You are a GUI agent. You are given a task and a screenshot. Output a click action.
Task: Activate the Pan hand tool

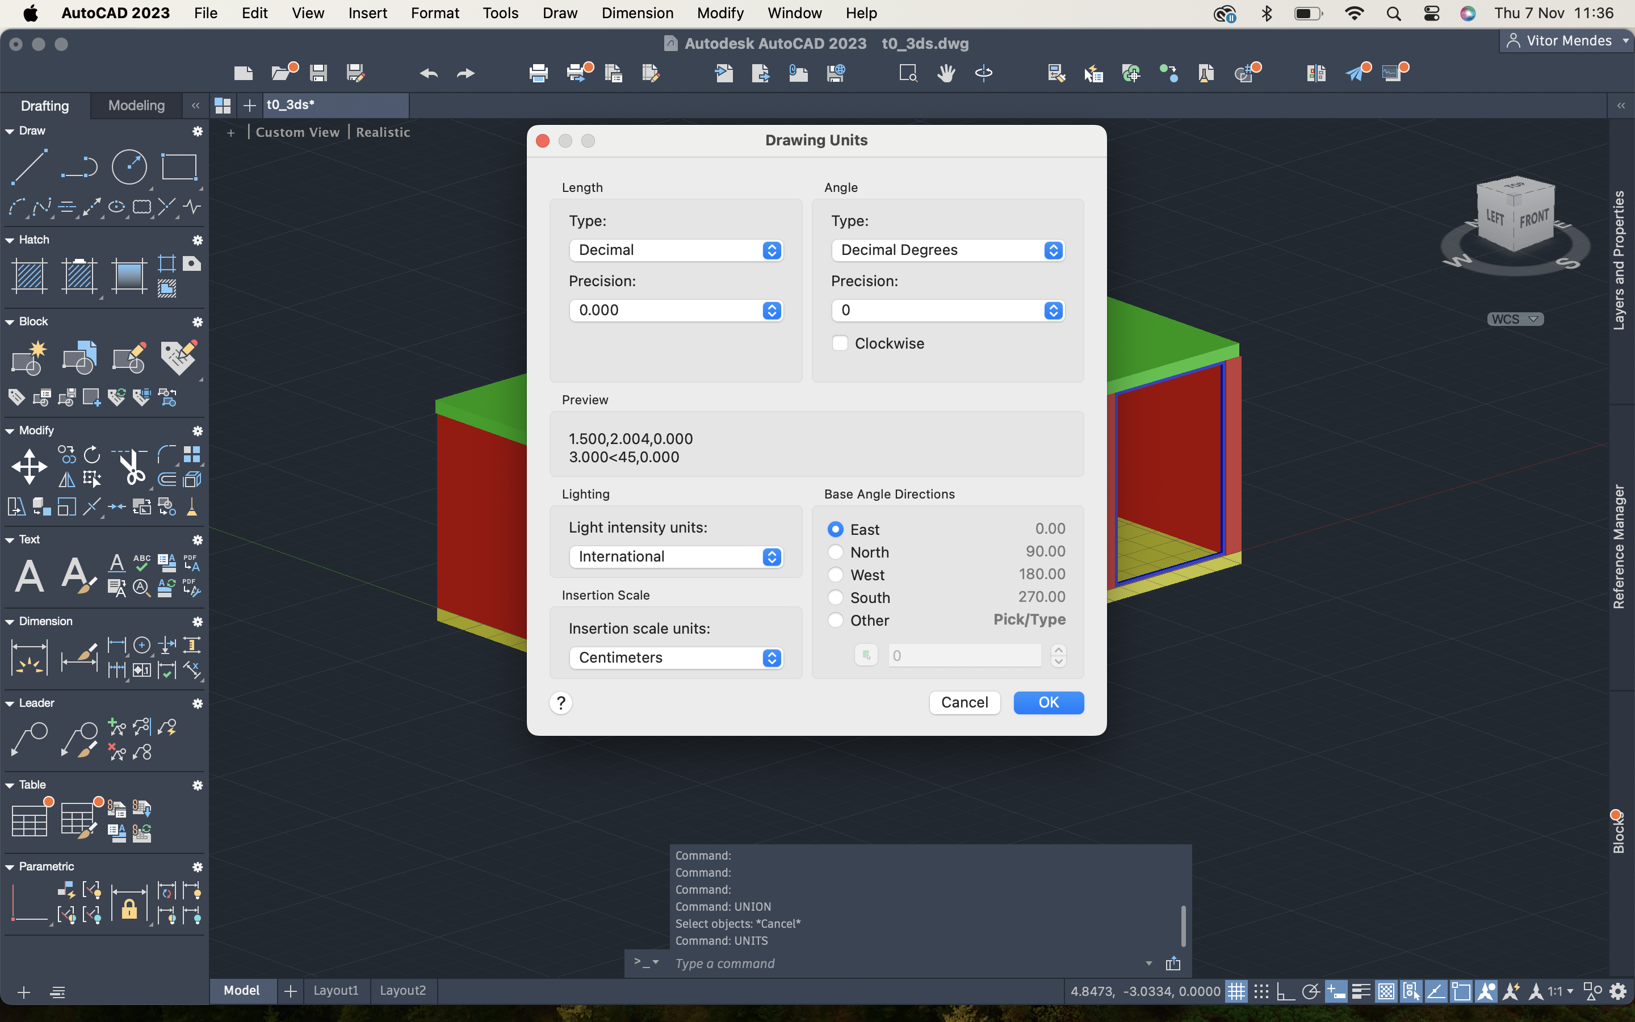[946, 73]
